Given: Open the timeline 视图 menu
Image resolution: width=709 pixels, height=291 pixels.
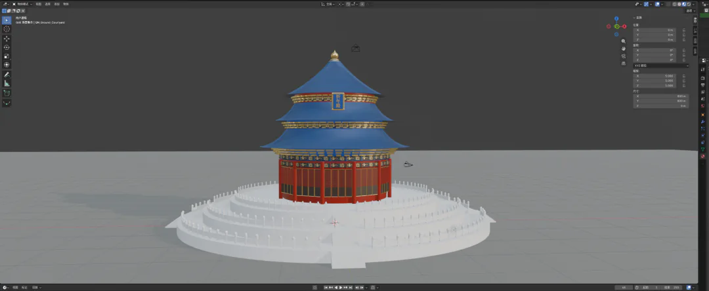Looking at the screenshot, I should point(15,287).
